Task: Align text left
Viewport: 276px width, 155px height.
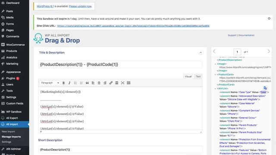Action: click(93, 83)
